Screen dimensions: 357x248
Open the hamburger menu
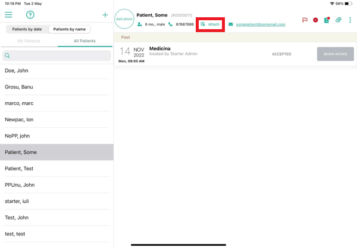(x=8, y=15)
